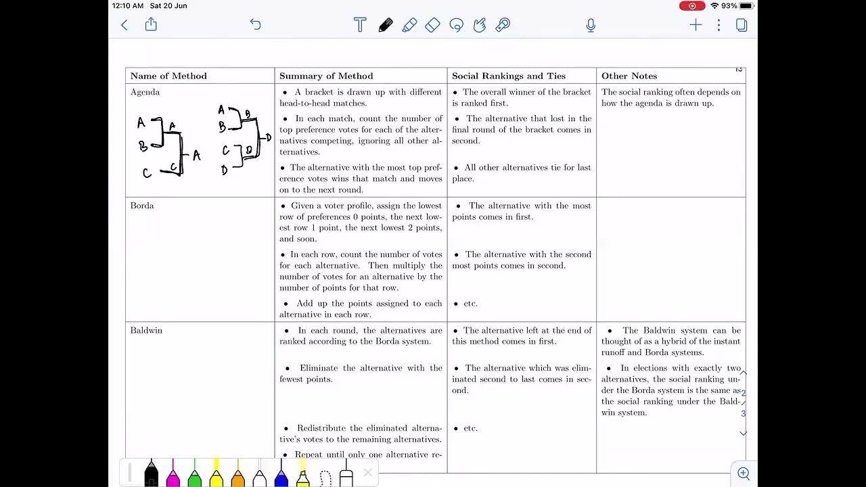Click 'The alternative with the most points' bullet

(x=522, y=211)
